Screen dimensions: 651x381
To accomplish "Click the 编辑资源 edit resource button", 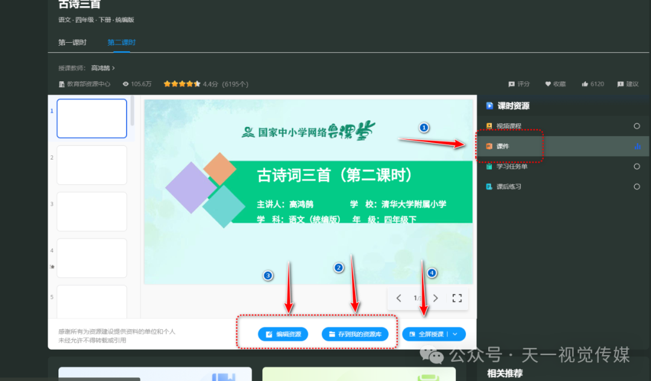I will tap(282, 333).
